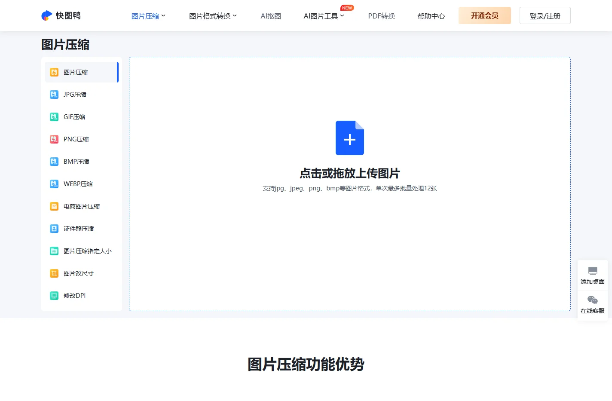The image size is (612, 401).
Task: Expand the 图片压缩 nav dropdown arrow
Action: [163, 16]
